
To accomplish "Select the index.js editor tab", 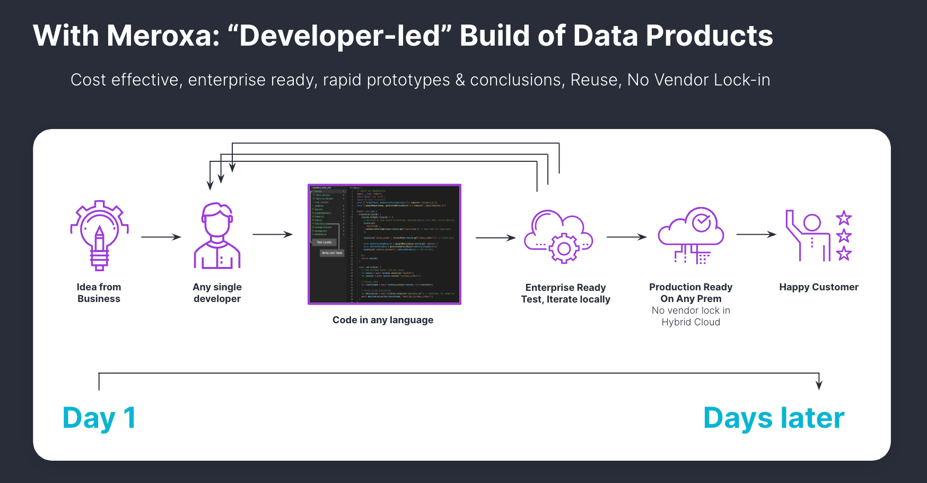I will pos(356,188).
